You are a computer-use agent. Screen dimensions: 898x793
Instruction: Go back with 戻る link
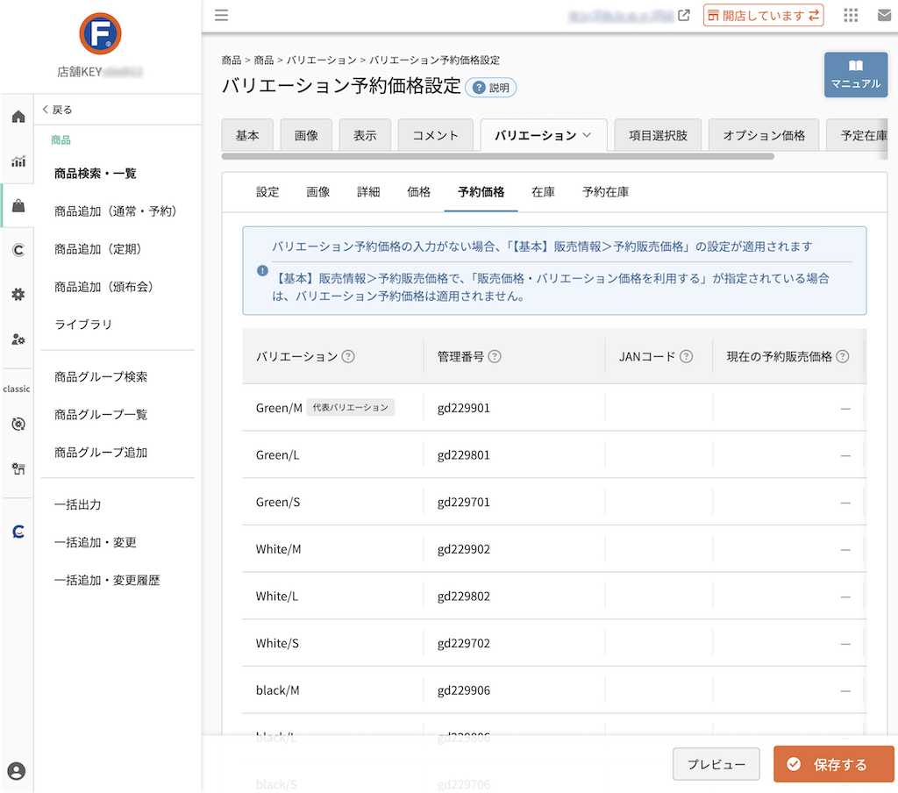click(x=57, y=110)
